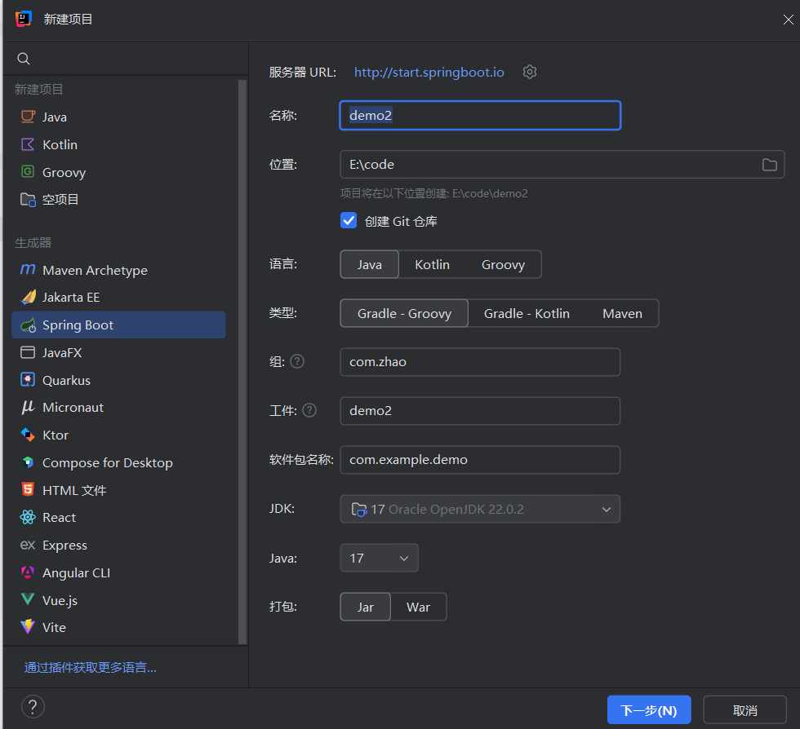Click the Java coffee cup icon
The height and width of the screenshot is (729, 800).
[28, 117]
